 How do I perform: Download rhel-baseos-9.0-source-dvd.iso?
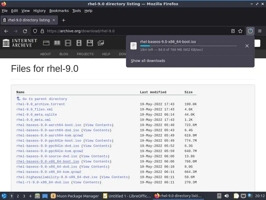pyautogui.click(x=47, y=156)
